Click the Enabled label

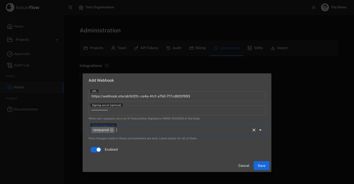pyautogui.click(x=111, y=149)
